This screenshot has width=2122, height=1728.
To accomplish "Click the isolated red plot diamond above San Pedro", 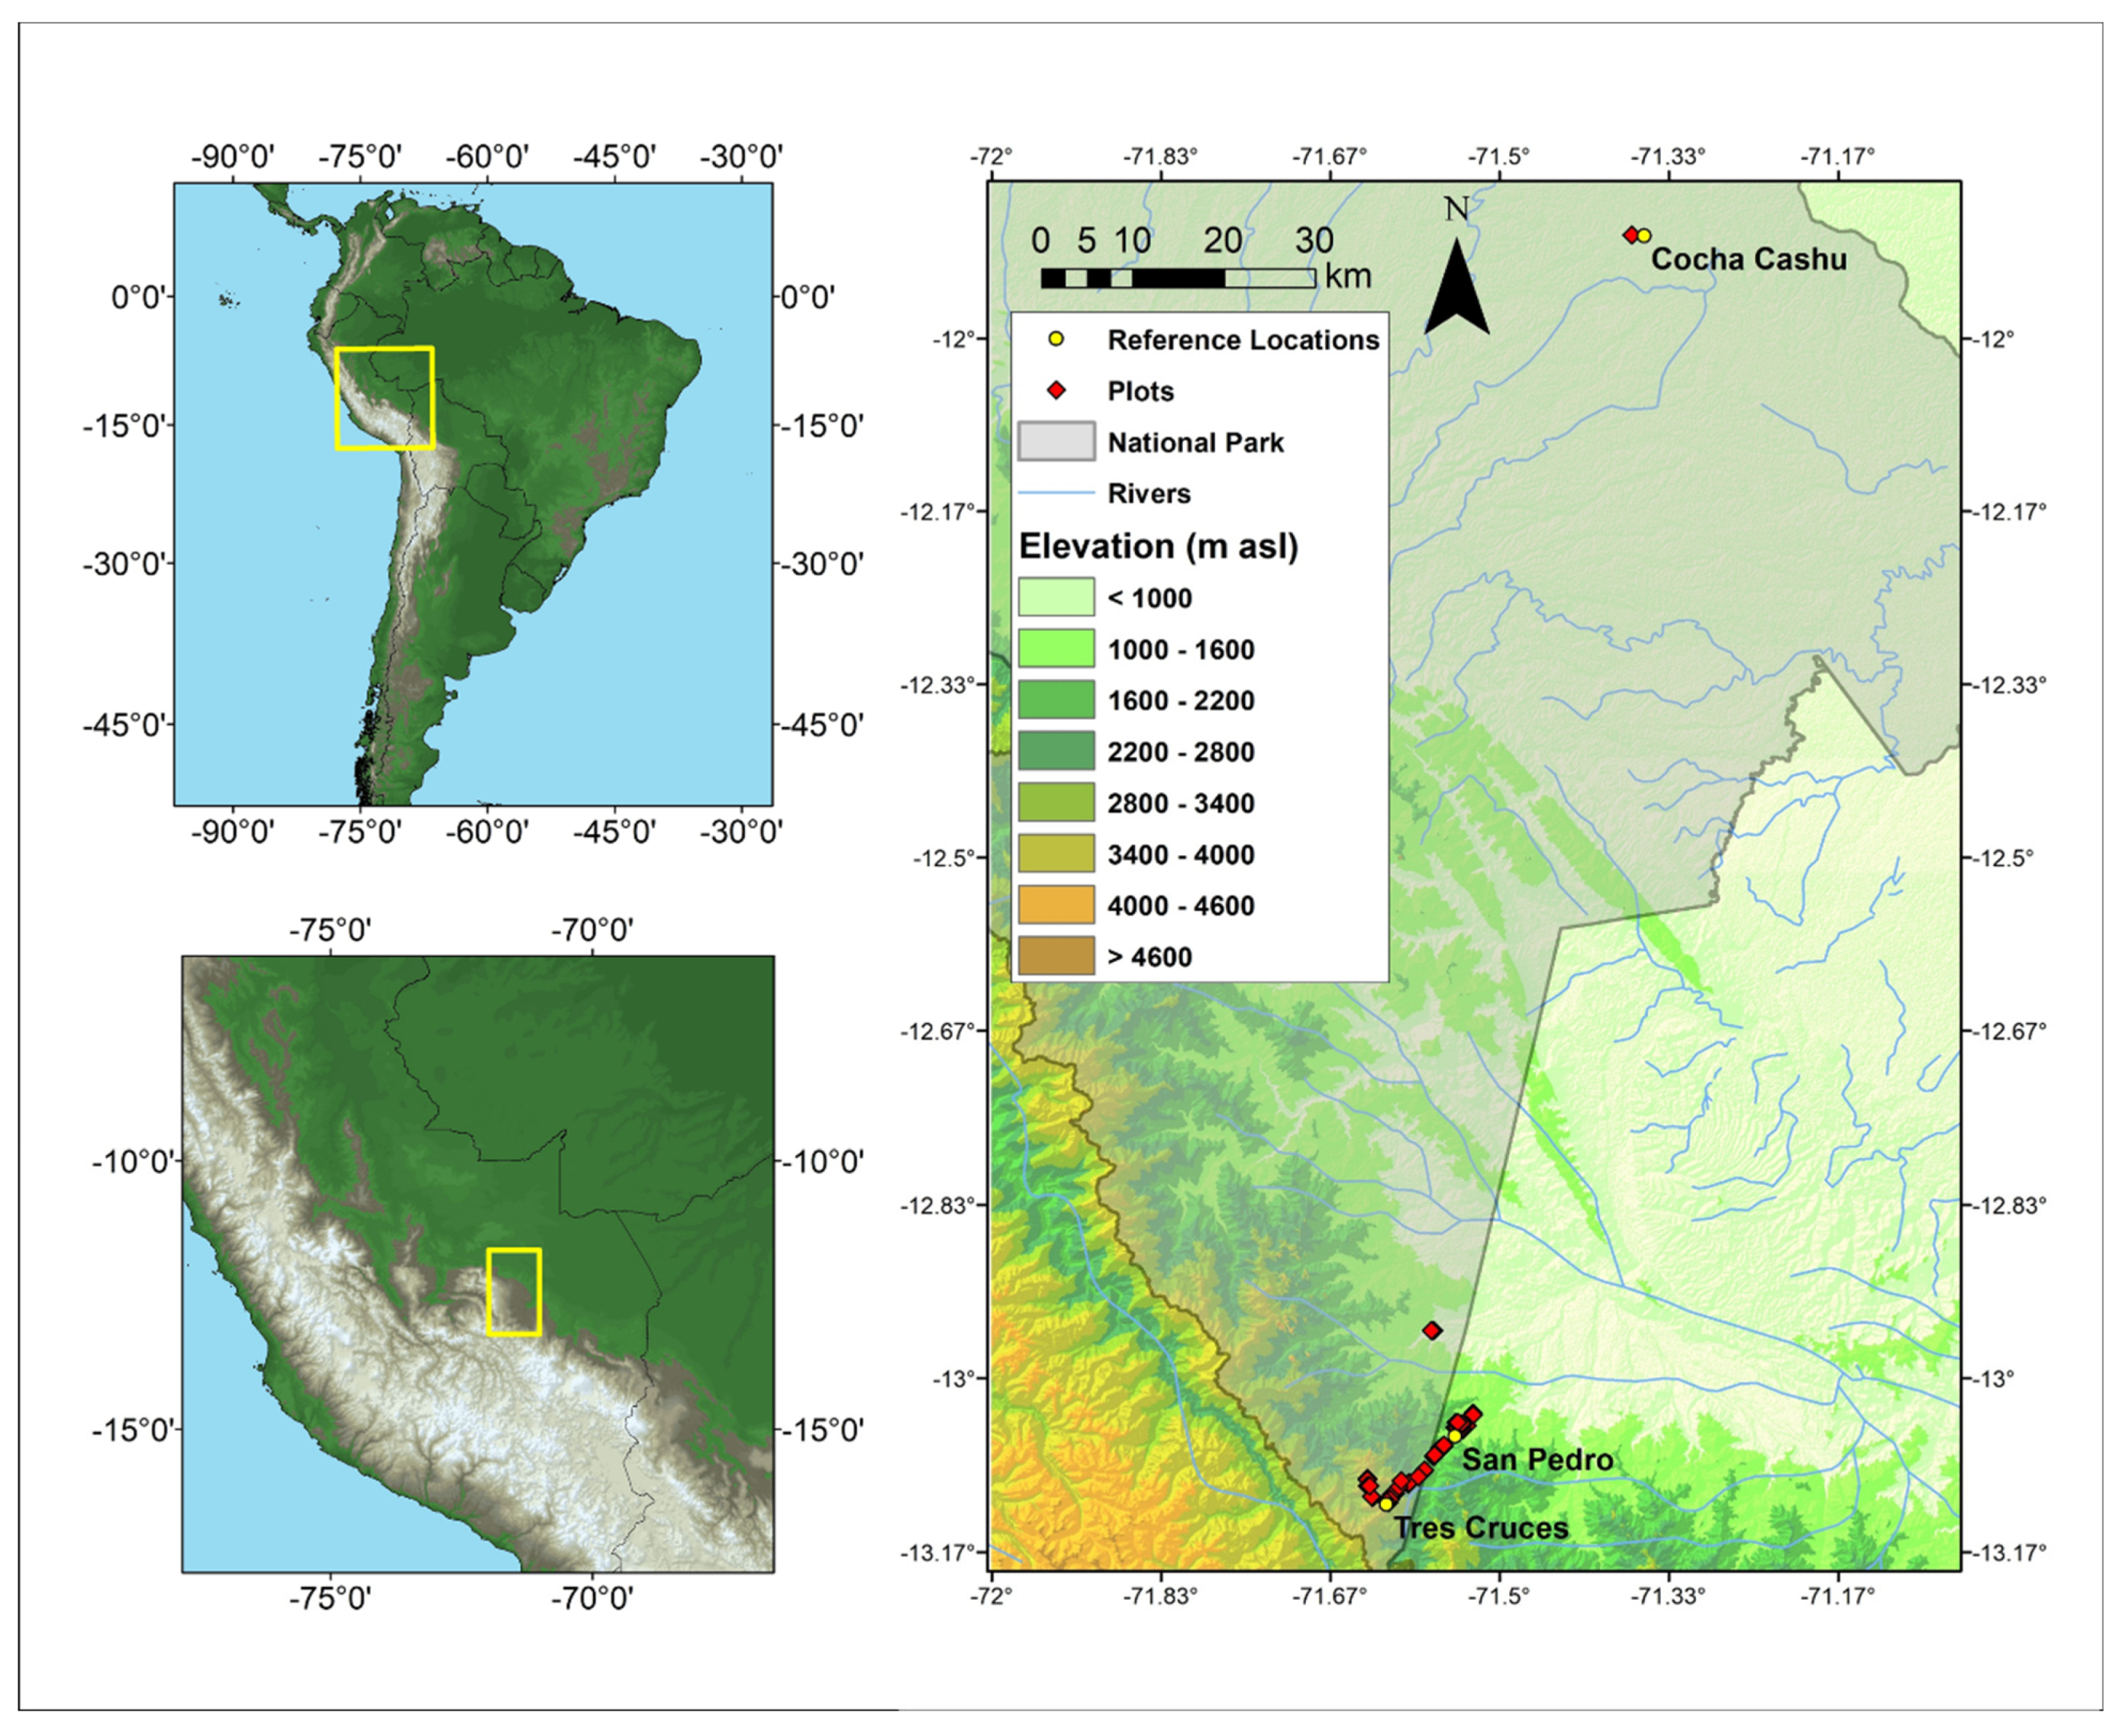I will point(1432,1330).
